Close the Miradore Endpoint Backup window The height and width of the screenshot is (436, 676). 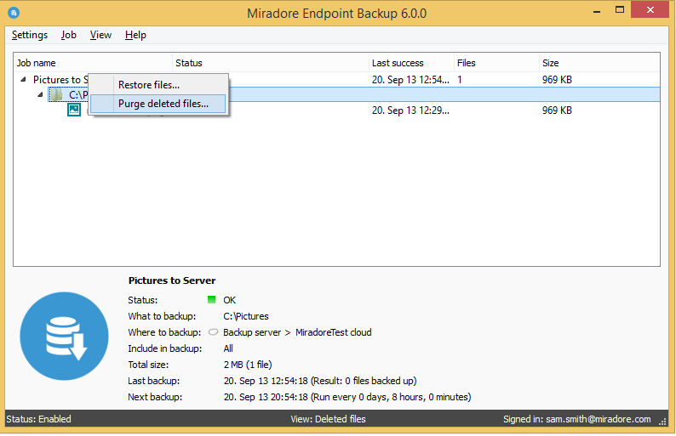650,9
